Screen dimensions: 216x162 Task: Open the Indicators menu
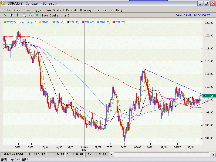tap(104, 10)
